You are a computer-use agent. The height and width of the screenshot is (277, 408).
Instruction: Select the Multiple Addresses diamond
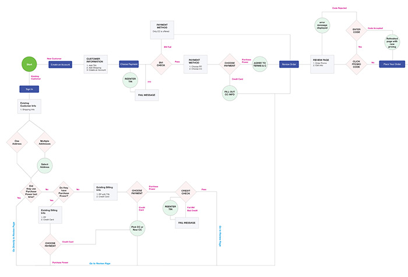45,142
